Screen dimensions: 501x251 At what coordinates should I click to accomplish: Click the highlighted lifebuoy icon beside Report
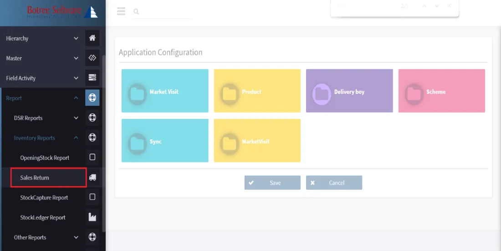(x=92, y=98)
